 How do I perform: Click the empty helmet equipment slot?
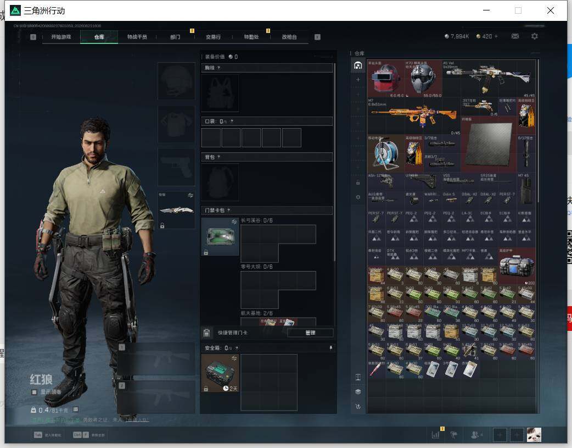(x=177, y=81)
